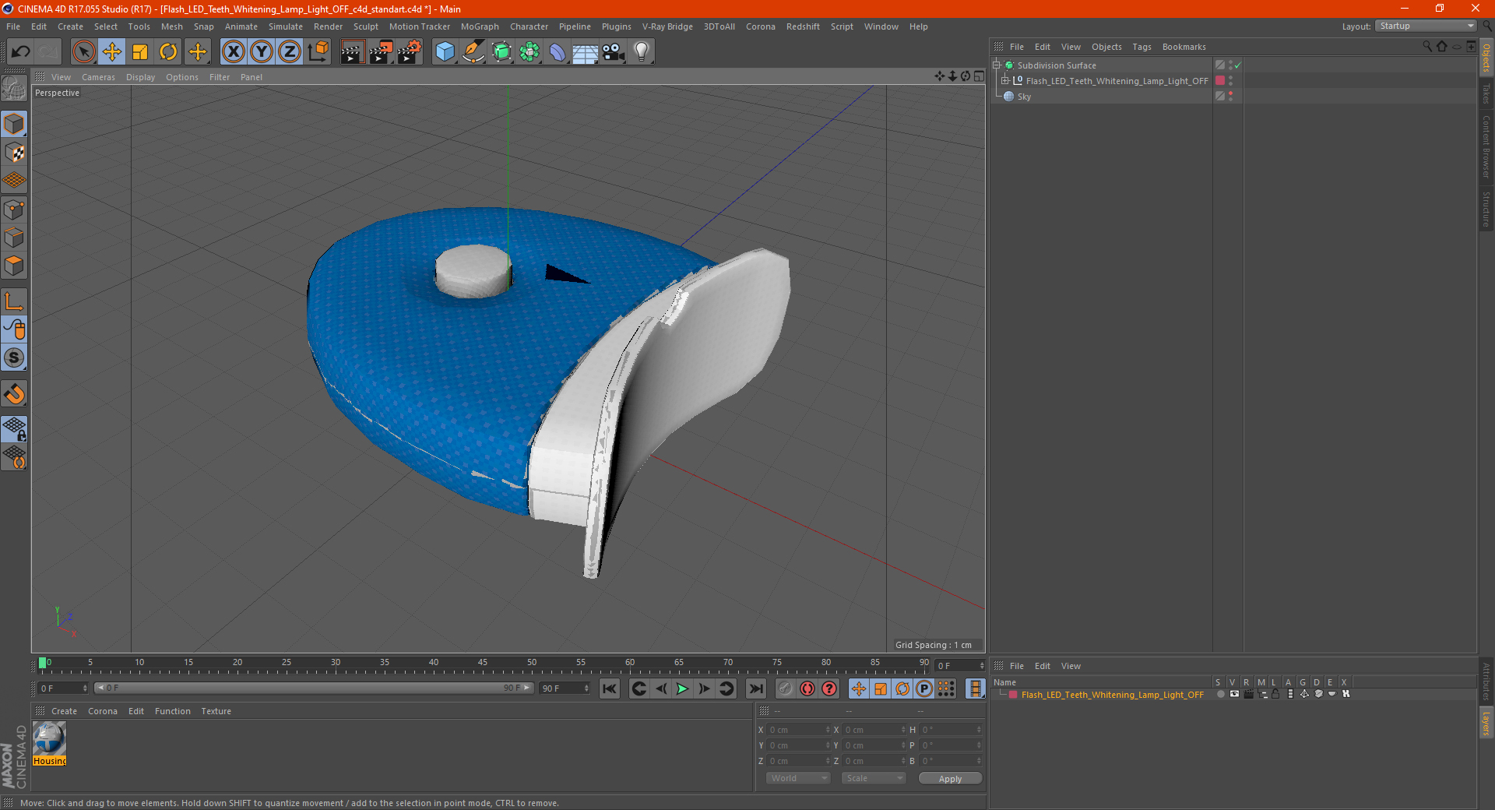This screenshot has width=1495, height=810.
Task: Go to start of animation
Action: click(x=610, y=688)
